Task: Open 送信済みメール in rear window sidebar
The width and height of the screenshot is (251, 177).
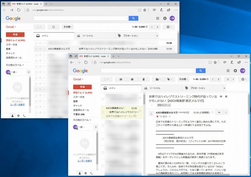Action: click(x=14, y=58)
